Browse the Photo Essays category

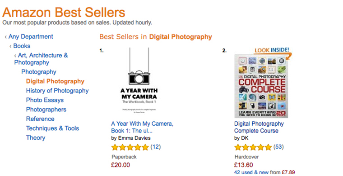45,100
